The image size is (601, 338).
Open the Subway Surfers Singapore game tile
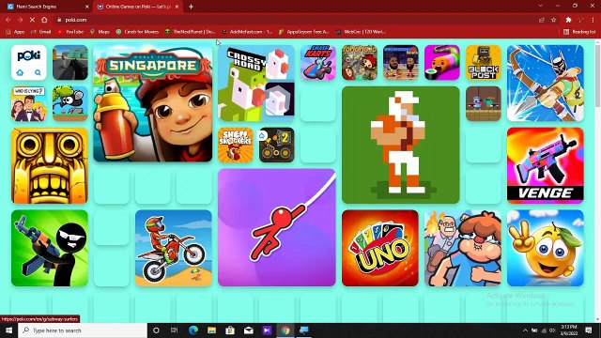pyautogui.click(x=152, y=103)
